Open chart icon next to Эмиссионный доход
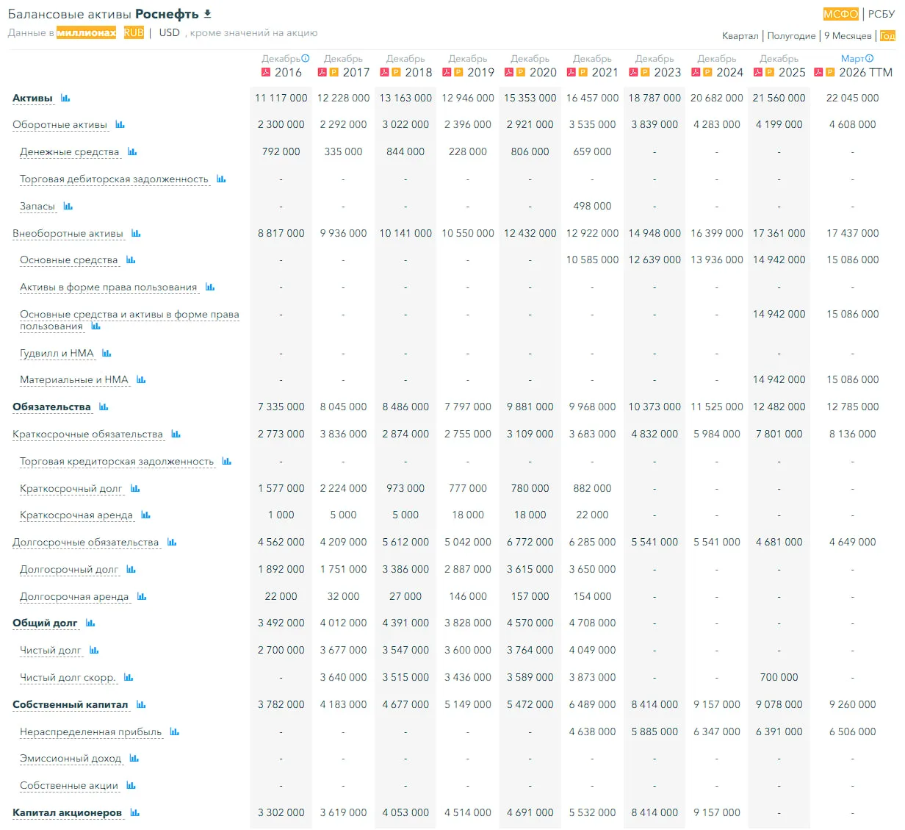The image size is (905, 830). [134, 759]
